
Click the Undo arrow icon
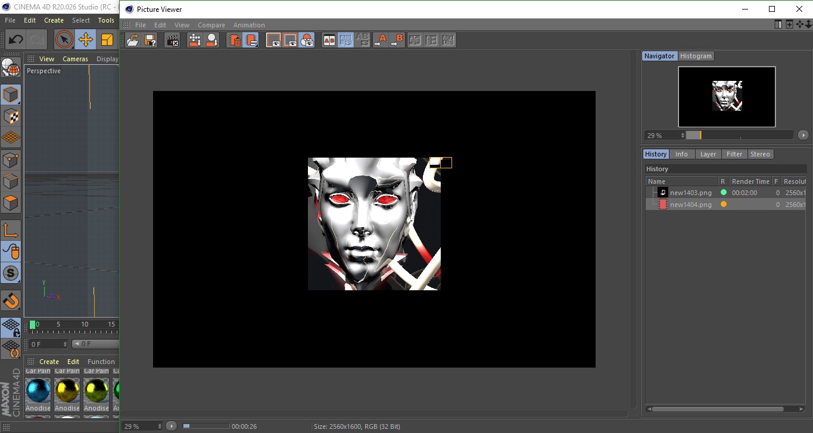coord(15,40)
